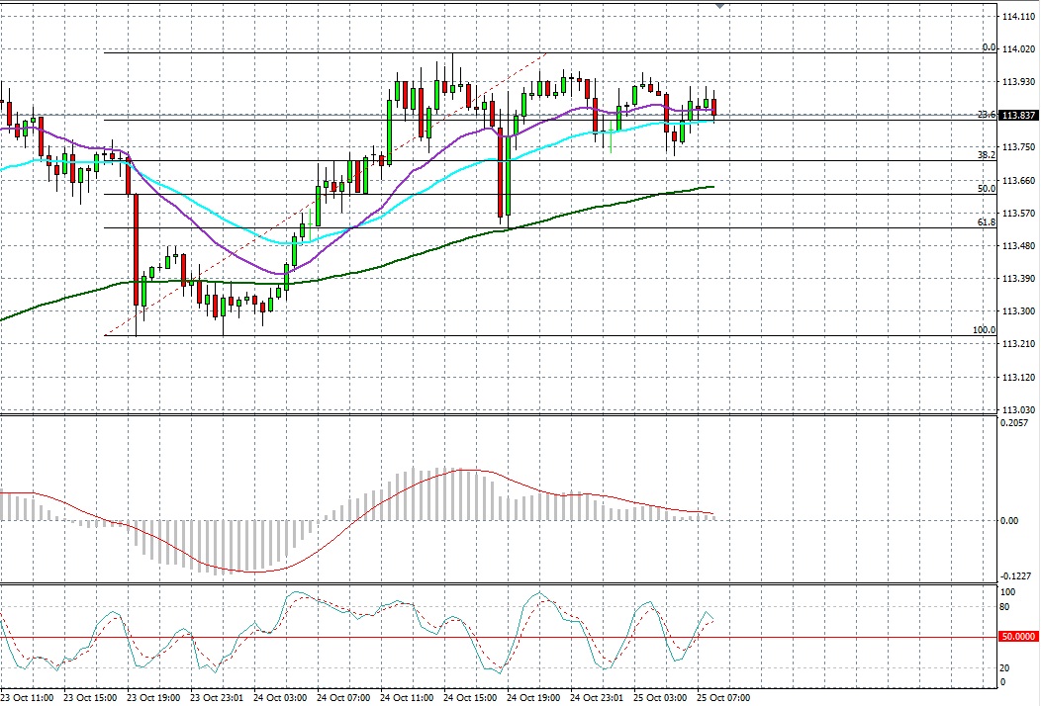Click the 113.300 price axis value
The height and width of the screenshot is (706, 1041).
tap(1018, 311)
